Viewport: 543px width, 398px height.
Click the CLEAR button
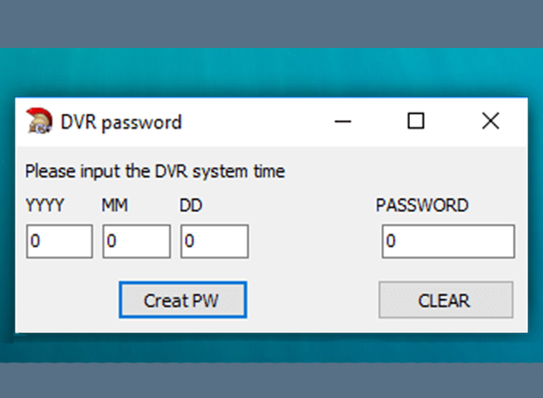coord(446,299)
